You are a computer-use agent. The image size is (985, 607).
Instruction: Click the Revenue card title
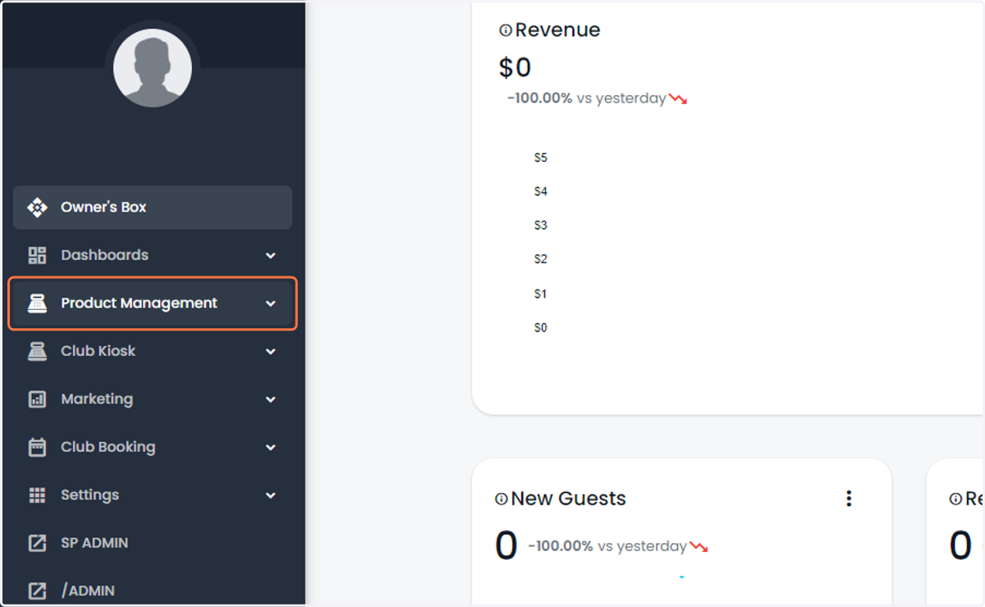557,30
